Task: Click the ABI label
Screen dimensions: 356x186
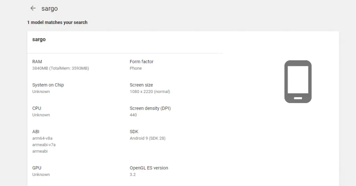Action: coord(36,132)
